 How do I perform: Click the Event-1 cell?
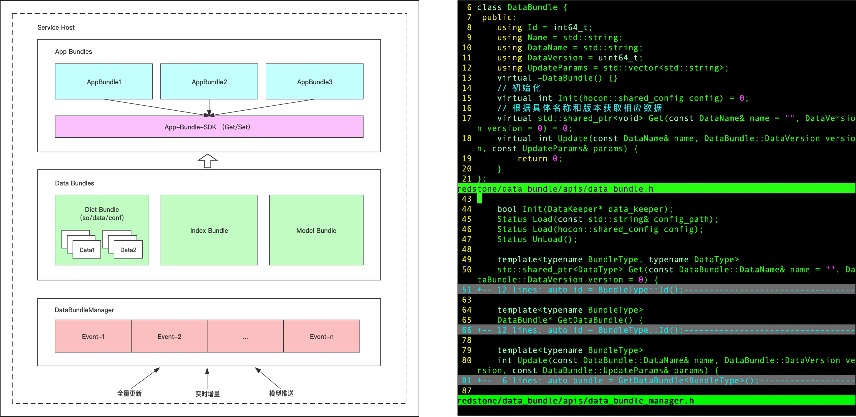tap(93, 336)
